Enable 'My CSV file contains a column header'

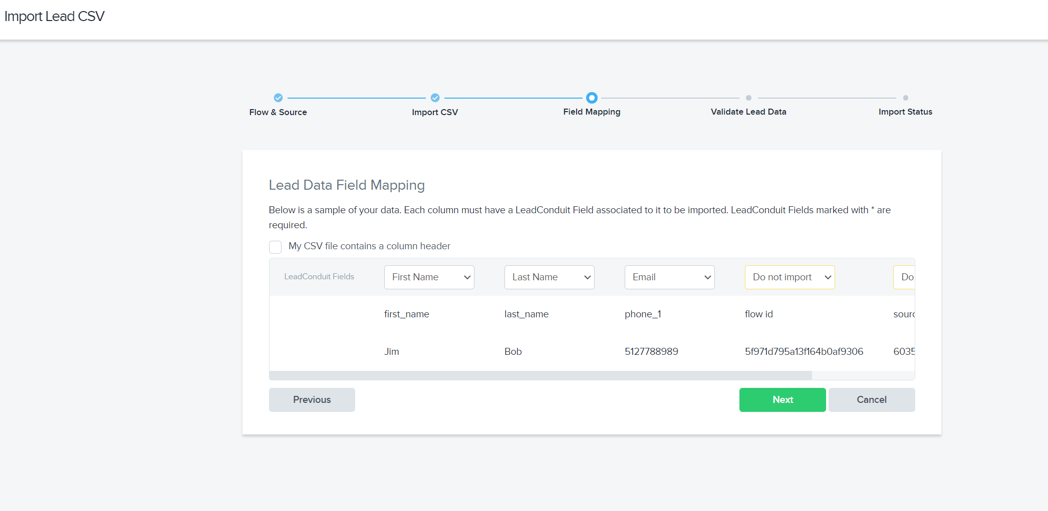275,247
